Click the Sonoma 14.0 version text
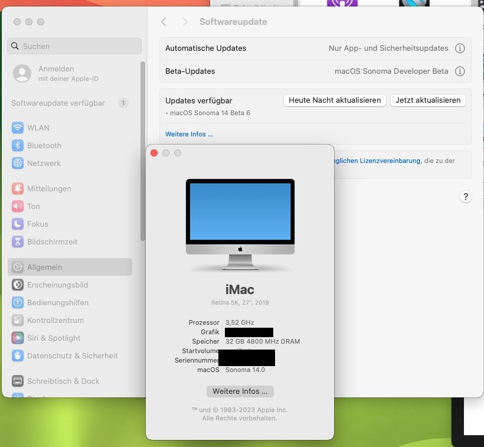484x447 pixels. click(245, 370)
